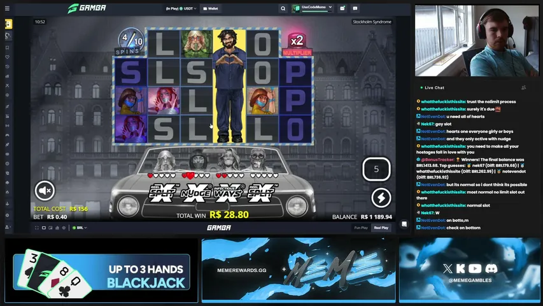The width and height of the screenshot is (543, 306).
Task: Click the Gamba logo in the header
Action: coord(87,8)
